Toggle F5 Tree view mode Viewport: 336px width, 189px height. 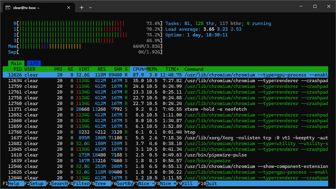point(100,184)
